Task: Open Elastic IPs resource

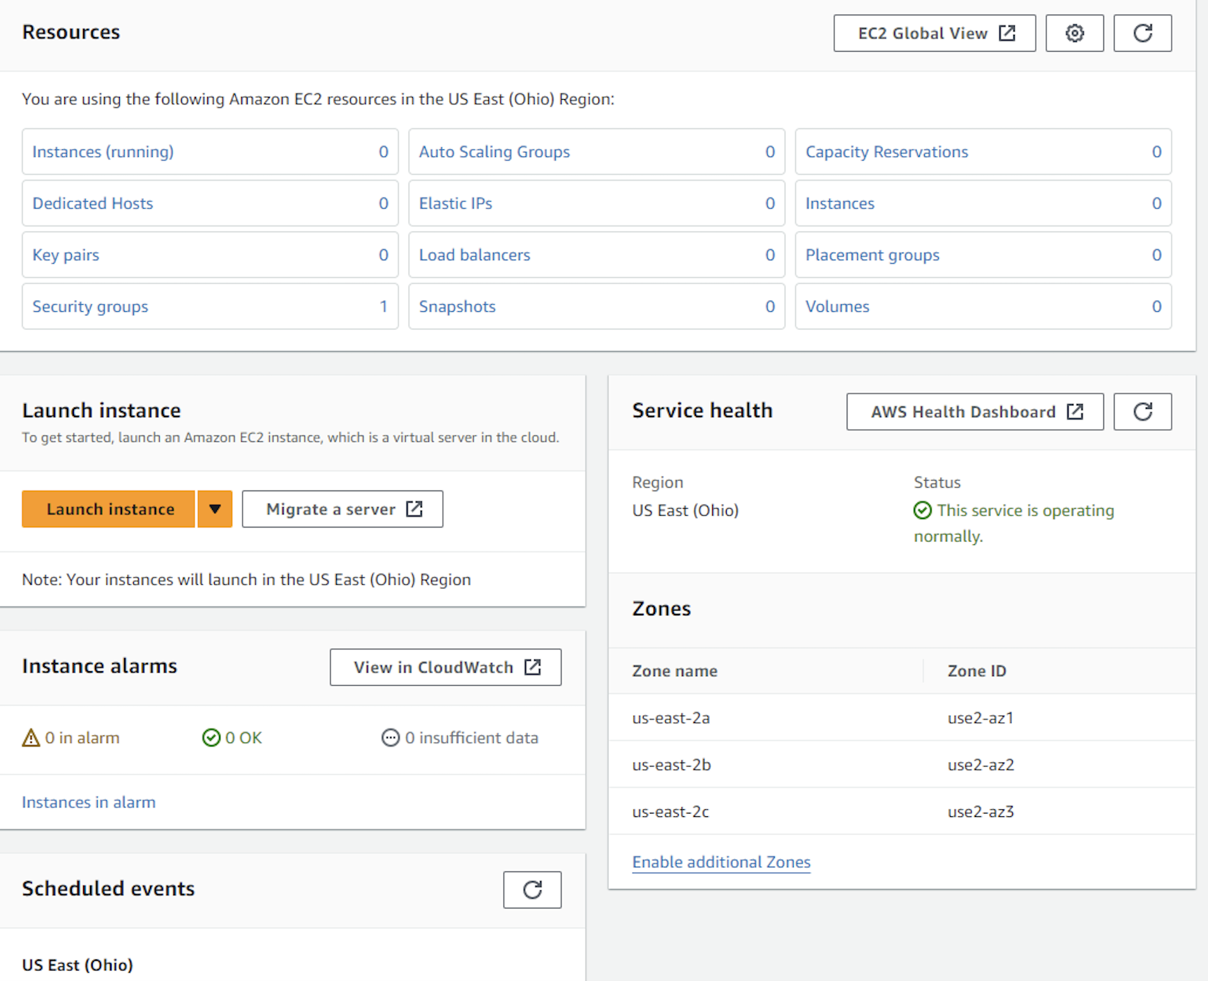Action: tap(455, 203)
